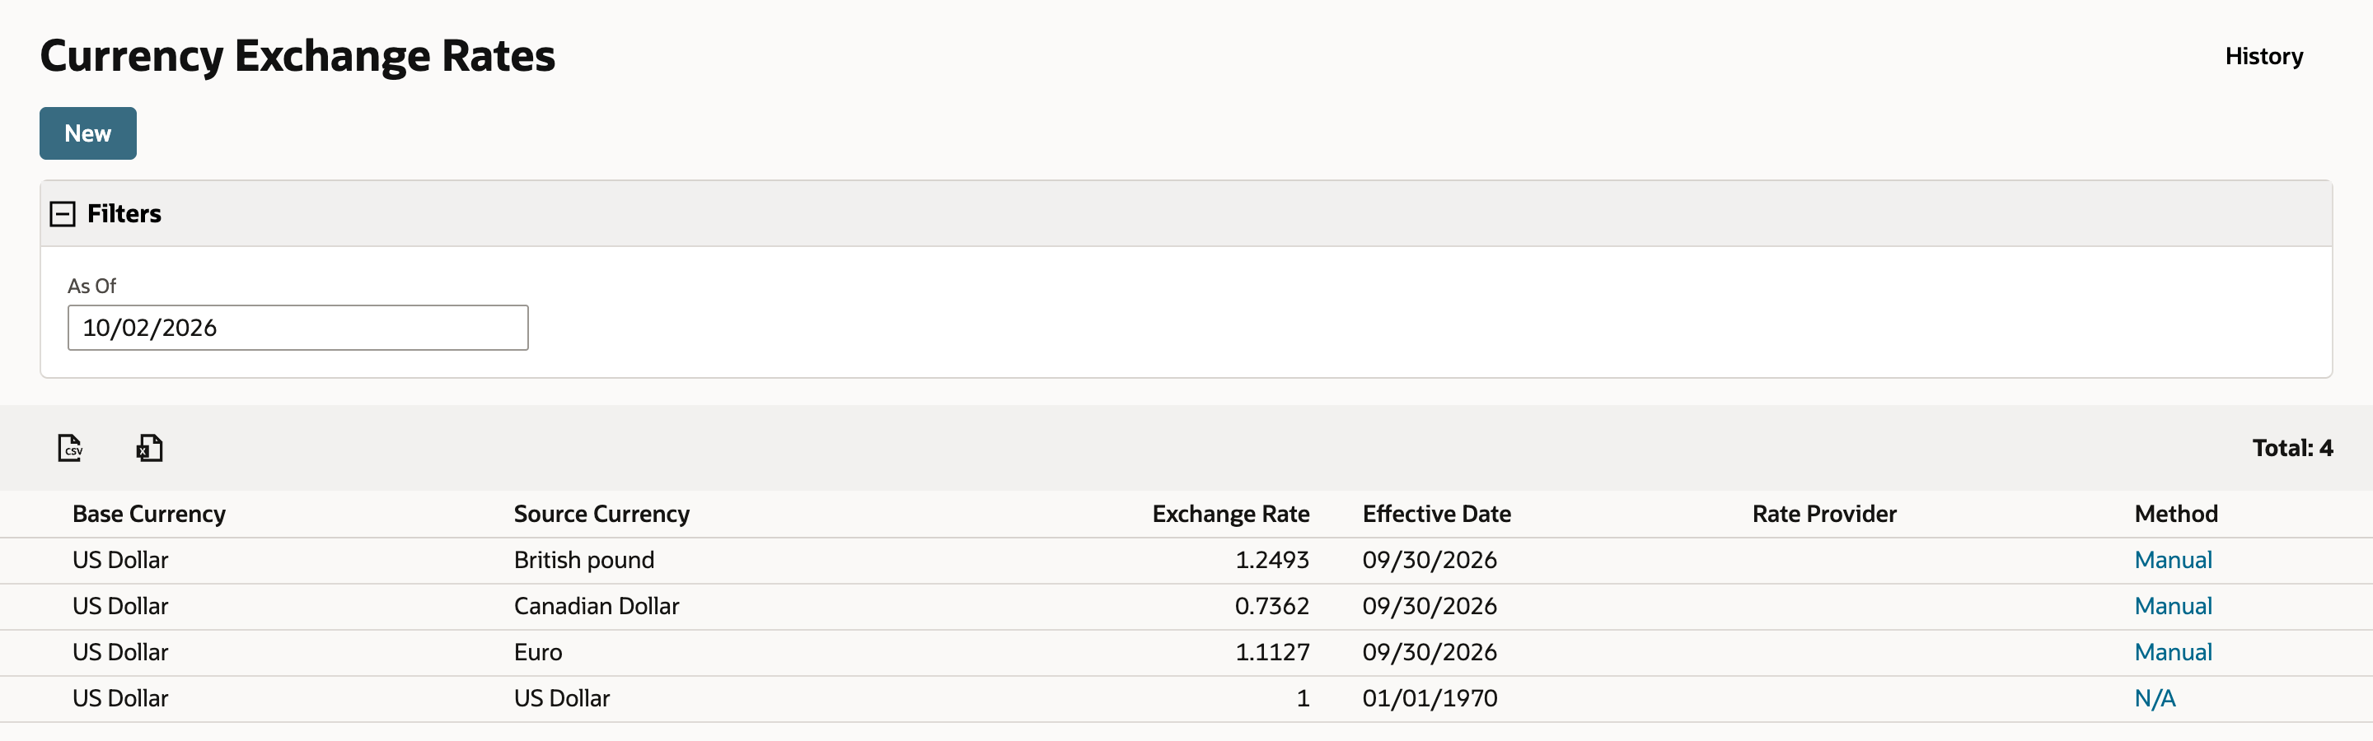The image size is (2373, 741).
Task: Open the Manual method for Euro
Action: click(2172, 652)
